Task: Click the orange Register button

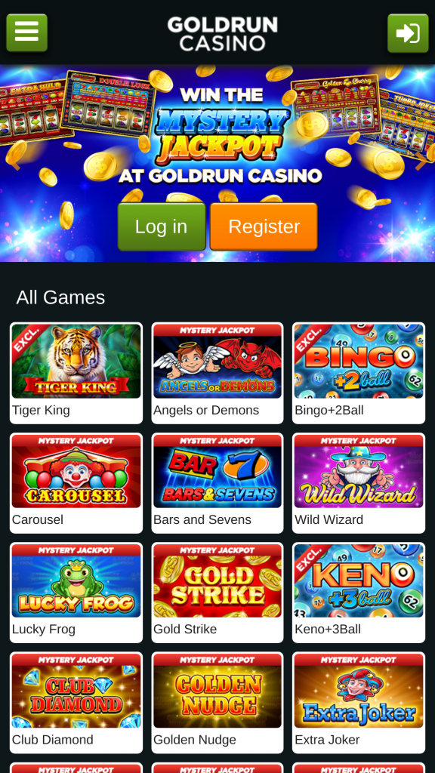Action: [264, 226]
